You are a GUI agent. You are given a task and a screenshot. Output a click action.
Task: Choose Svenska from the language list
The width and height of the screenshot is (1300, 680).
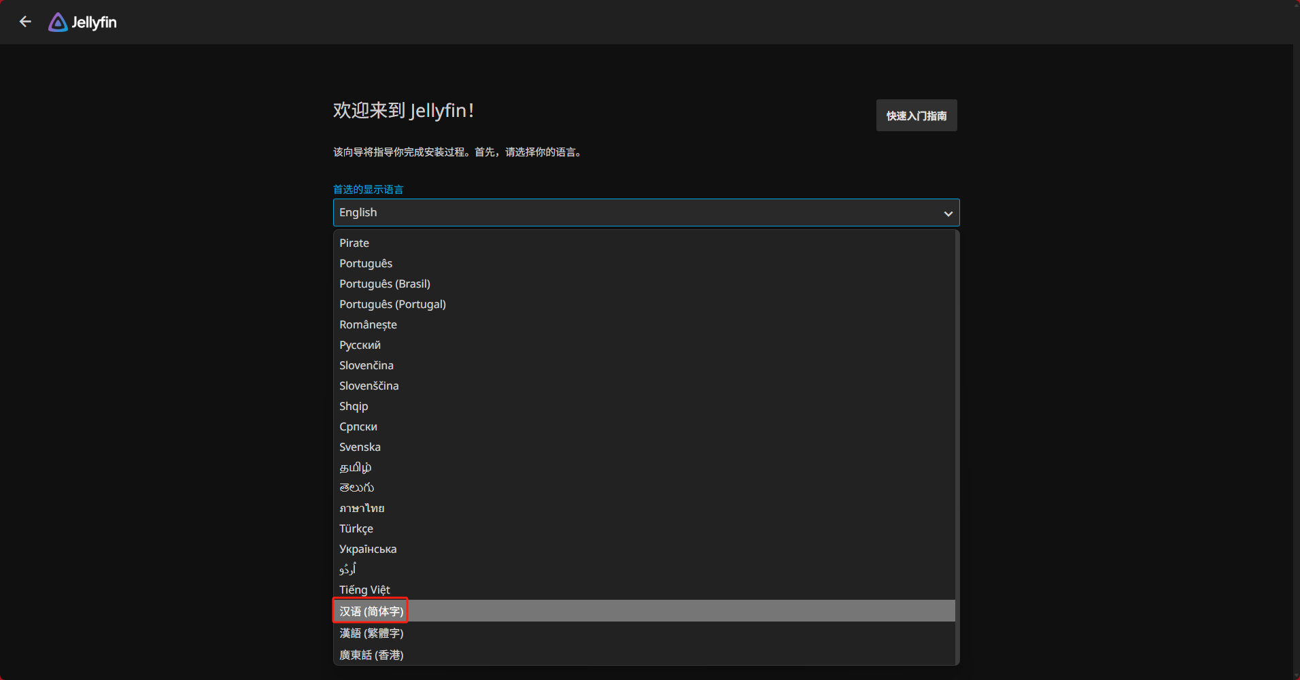tap(644, 447)
